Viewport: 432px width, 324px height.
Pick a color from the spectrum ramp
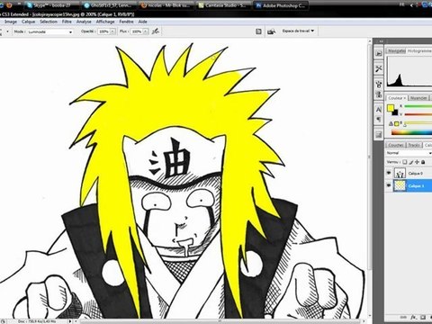point(411,132)
